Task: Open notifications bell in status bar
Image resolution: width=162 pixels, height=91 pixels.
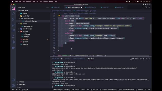Action: (x=149, y=90)
